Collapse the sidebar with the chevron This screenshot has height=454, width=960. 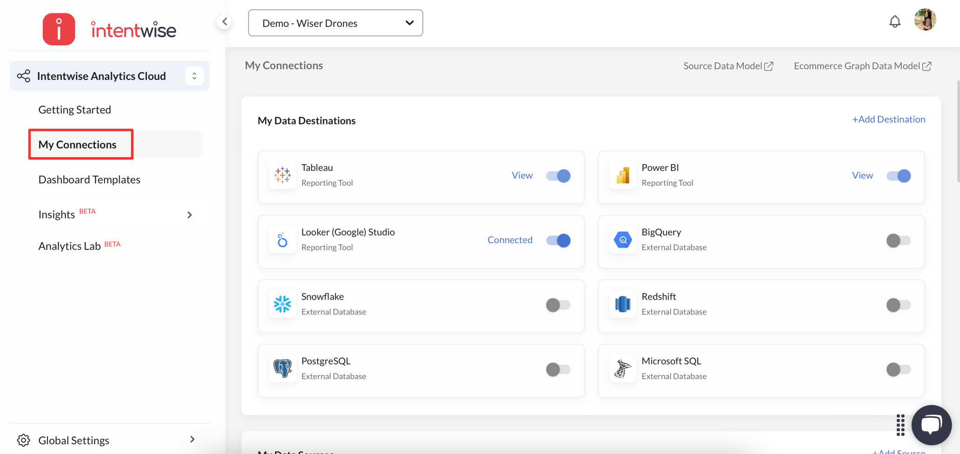(x=225, y=21)
